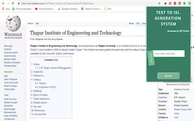The width and height of the screenshot is (194, 121).
Task: Open the red octagon adblock extension
Action: [175, 3]
